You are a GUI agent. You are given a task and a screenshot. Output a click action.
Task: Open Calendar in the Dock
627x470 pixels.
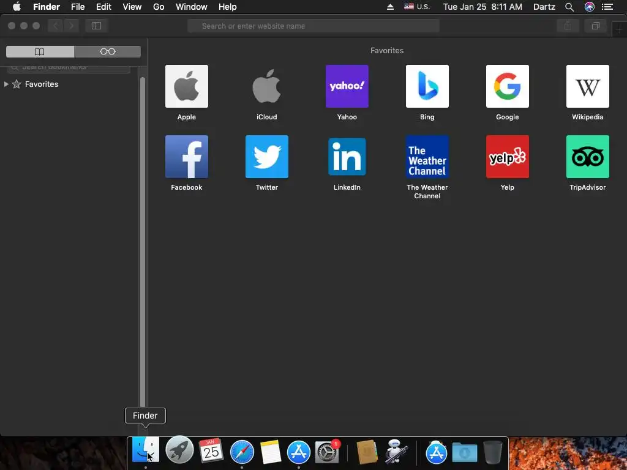click(x=211, y=451)
